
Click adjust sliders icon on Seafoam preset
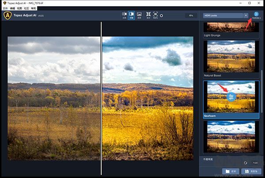tap(231, 97)
